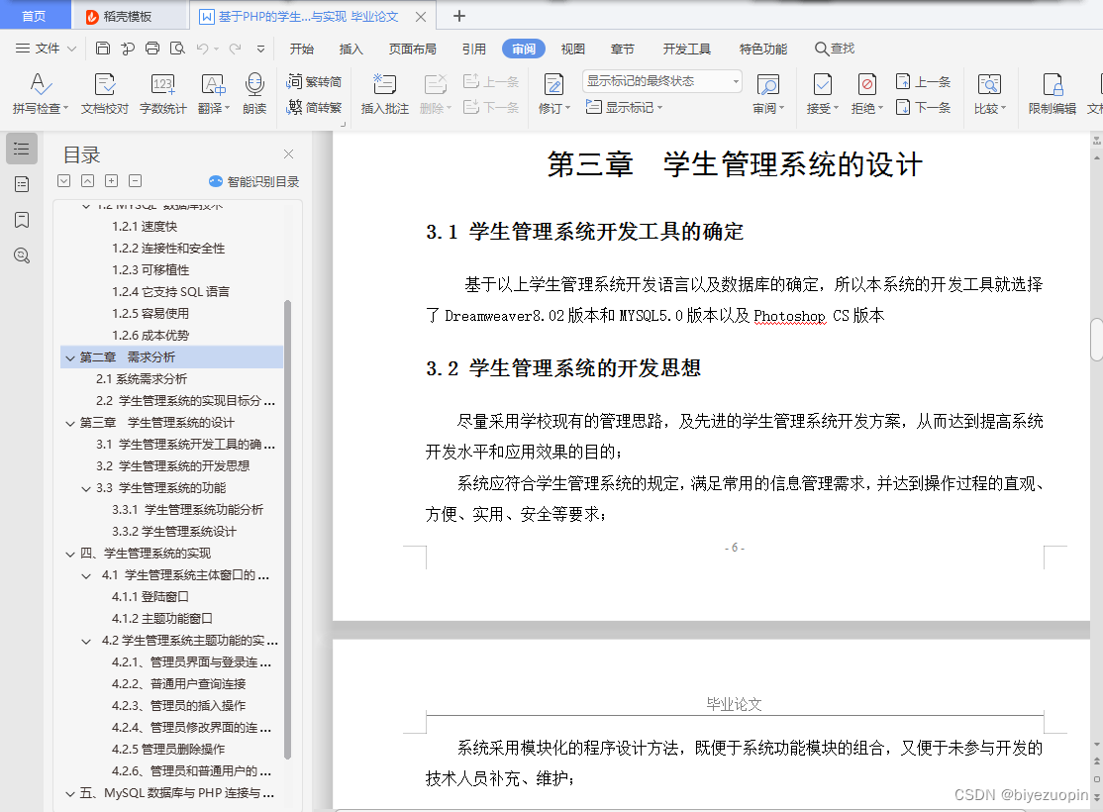This screenshot has width=1103, height=812.
Task: Open 文档校对 document proofreading
Action: 104,94
